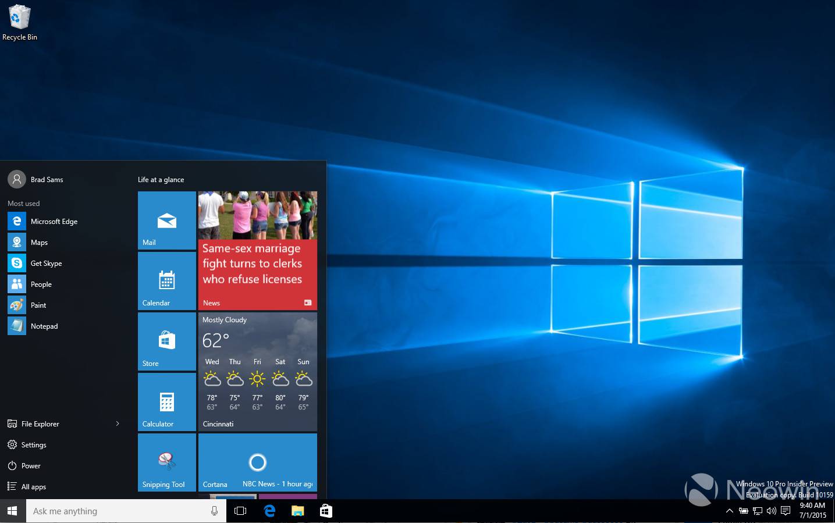Open the Action Center notifications icon
The width and height of the screenshot is (835, 523).
pos(786,511)
